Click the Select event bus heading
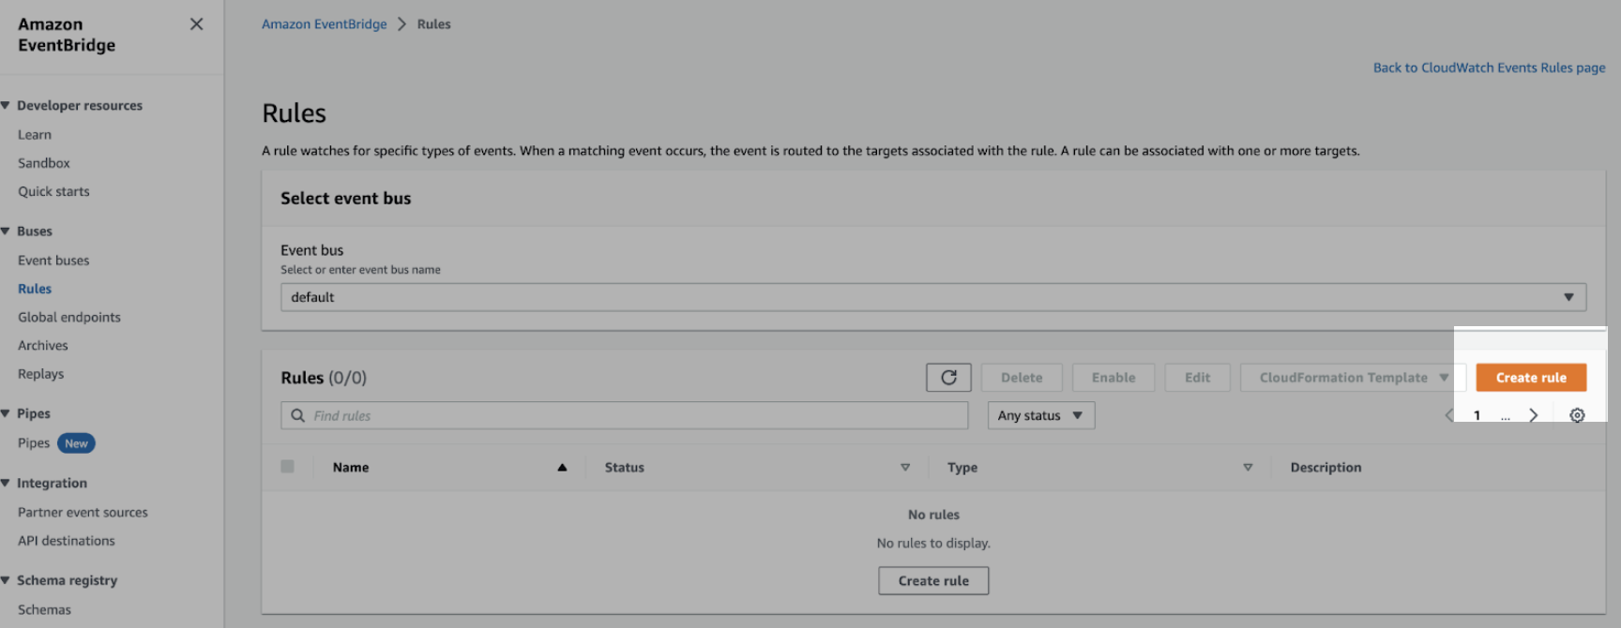This screenshot has width=1621, height=628. pos(345,199)
